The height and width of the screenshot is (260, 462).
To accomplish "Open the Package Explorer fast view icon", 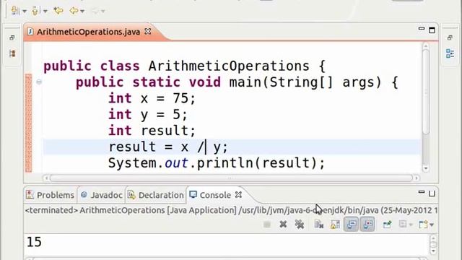I will (x=12, y=53).
